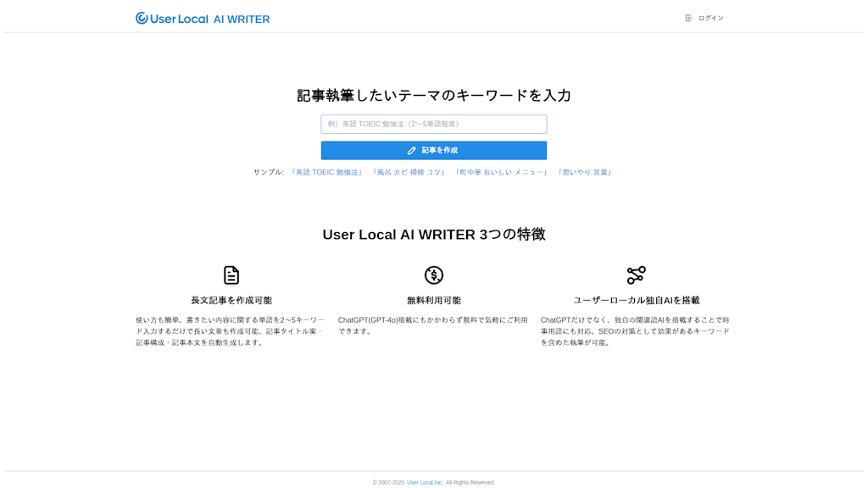
Task: Click the login arrow icon
Action: point(688,19)
